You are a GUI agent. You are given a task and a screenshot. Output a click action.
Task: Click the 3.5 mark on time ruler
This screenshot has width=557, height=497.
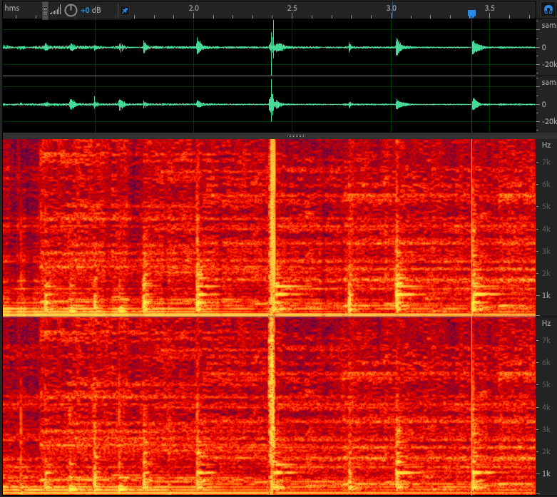tap(489, 7)
